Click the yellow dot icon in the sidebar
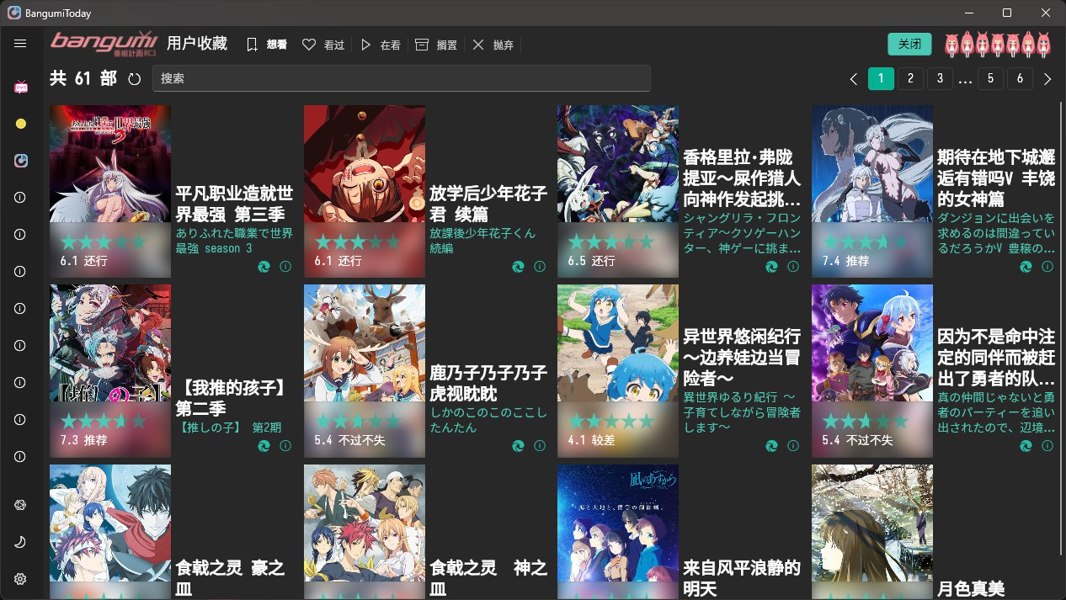 click(x=21, y=124)
